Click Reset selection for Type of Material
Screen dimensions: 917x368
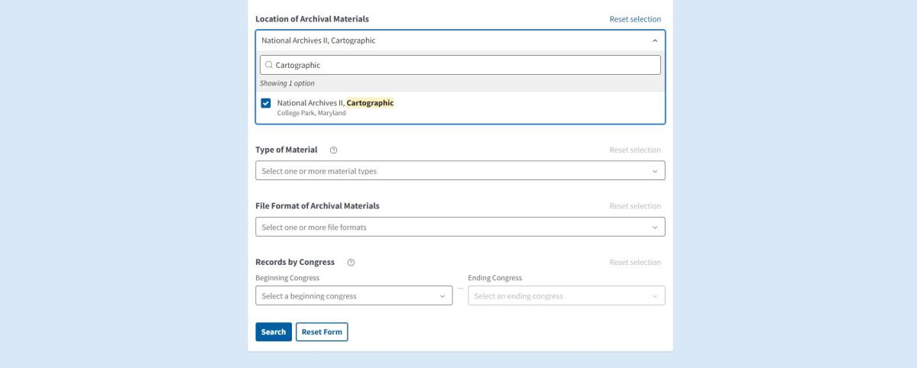tap(635, 150)
